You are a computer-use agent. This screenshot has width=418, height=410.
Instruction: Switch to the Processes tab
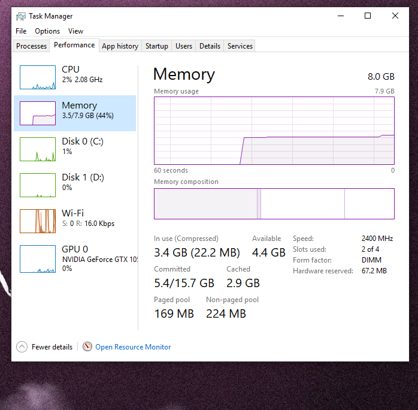click(x=31, y=46)
